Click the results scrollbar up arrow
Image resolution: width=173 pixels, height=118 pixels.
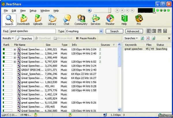(119, 45)
